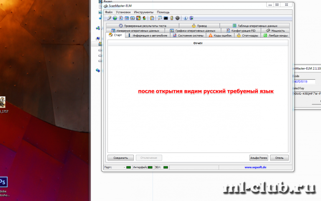Open Таблица оперативных данных tab
321x201 pixels.
tap(255, 26)
